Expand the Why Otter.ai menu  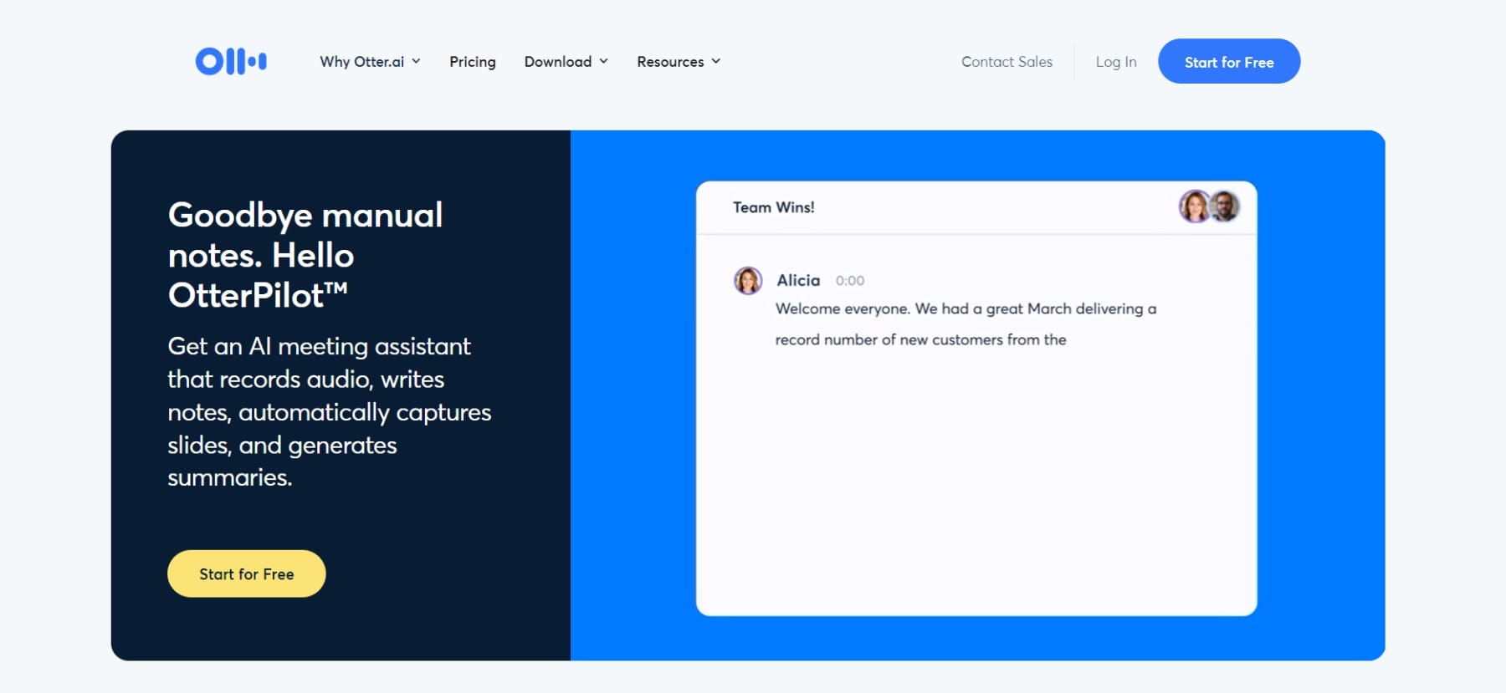coord(361,62)
